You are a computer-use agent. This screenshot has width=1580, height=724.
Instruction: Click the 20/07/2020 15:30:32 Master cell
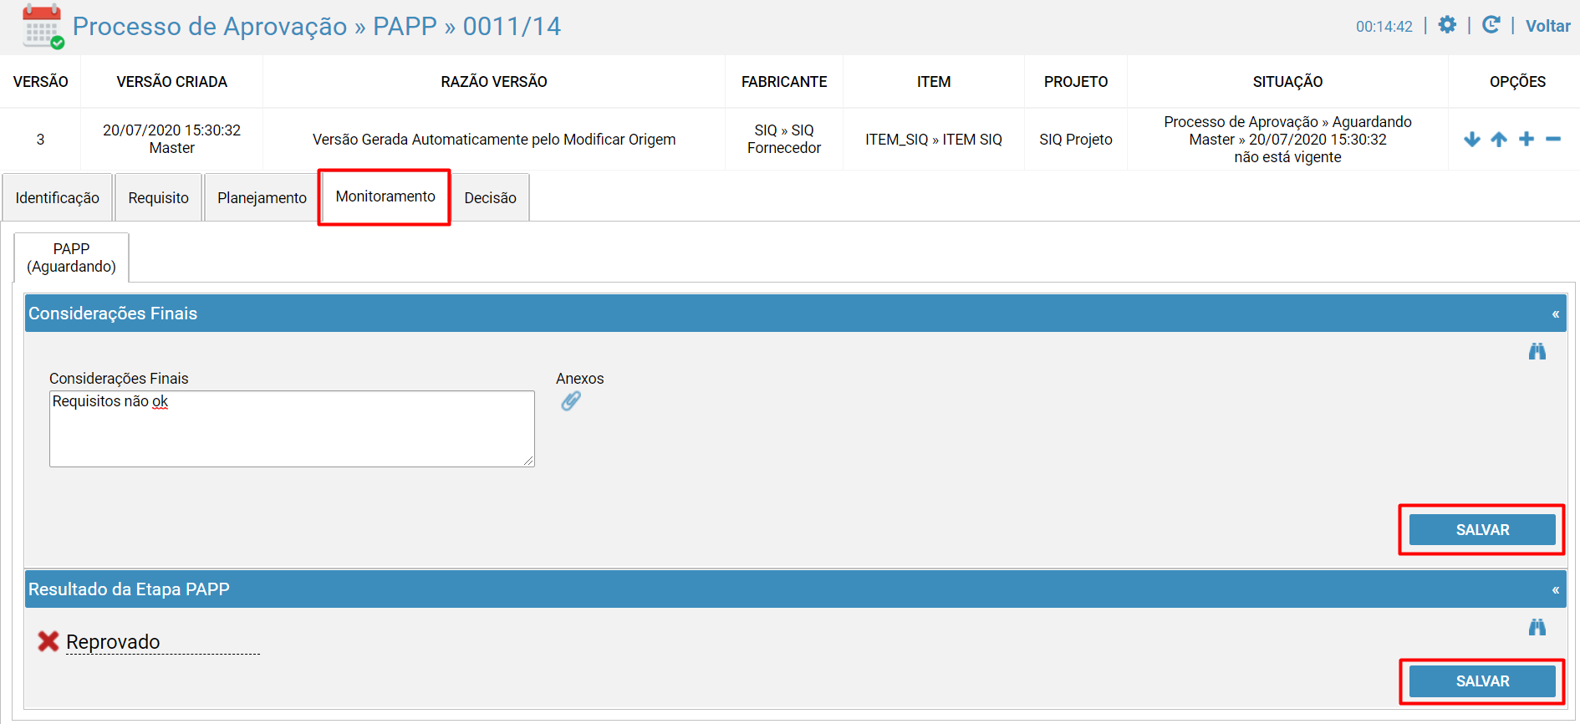click(x=172, y=139)
